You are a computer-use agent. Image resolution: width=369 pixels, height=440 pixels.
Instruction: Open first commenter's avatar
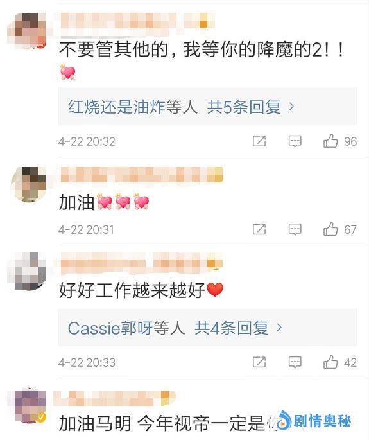point(27,30)
